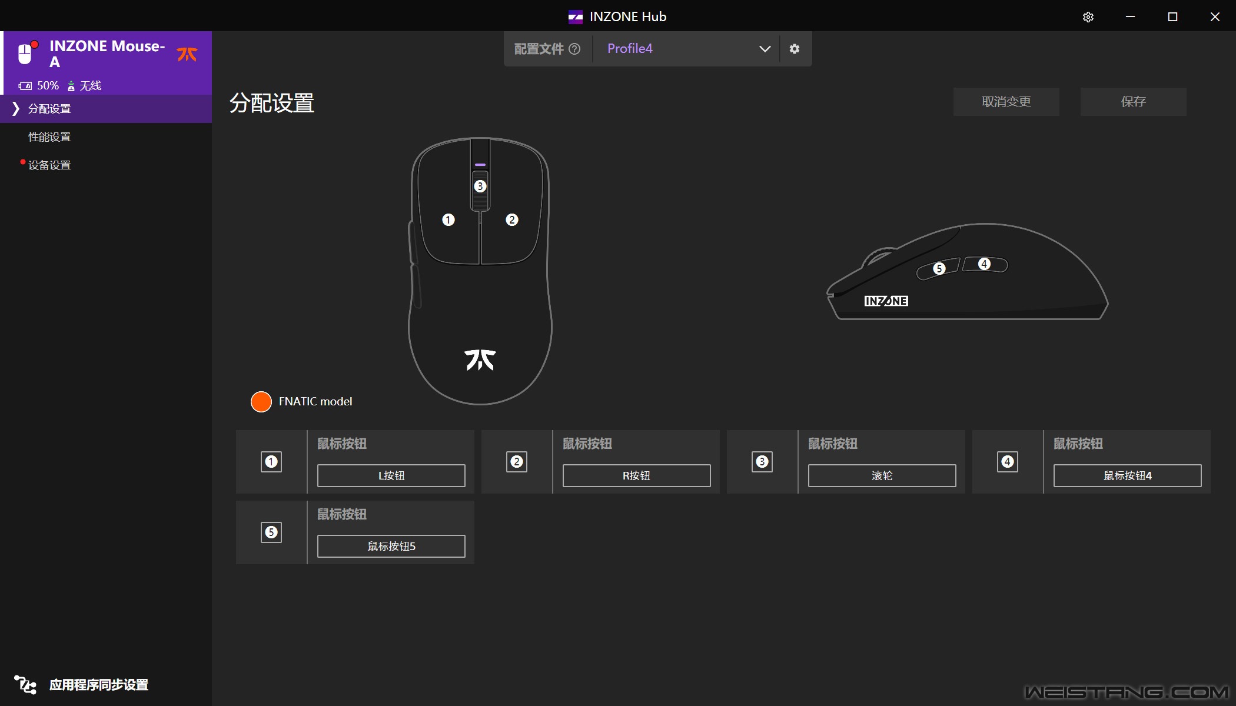Click the 分配设置 page heading
The image size is (1236, 706).
tap(272, 104)
